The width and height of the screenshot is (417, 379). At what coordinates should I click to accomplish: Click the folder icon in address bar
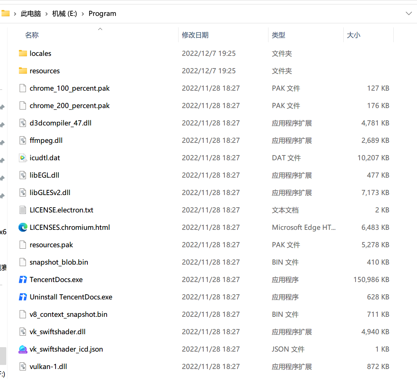click(5, 13)
